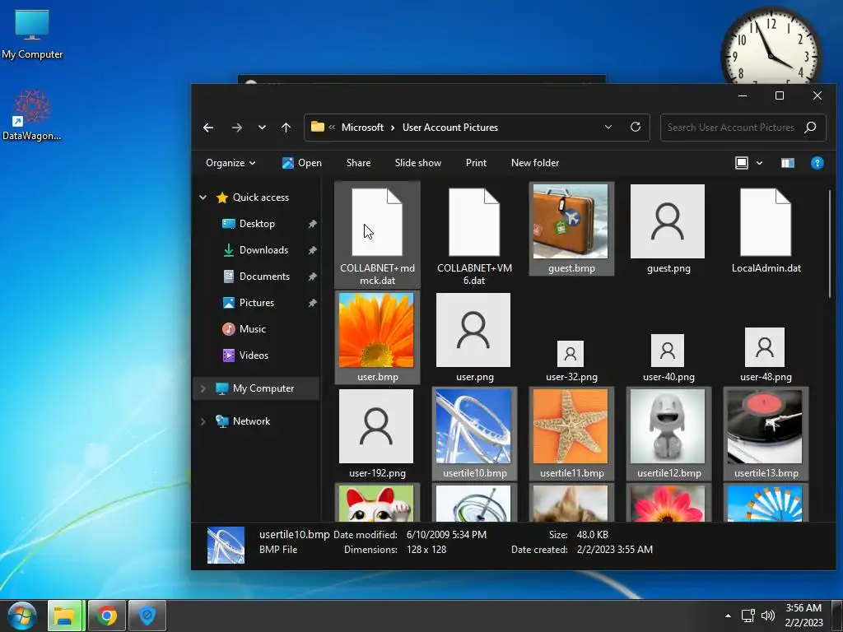Click the Microsoft breadcrumb in address bar
This screenshot has width=843, height=632.
pyautogui.click(x=362, y=128)
